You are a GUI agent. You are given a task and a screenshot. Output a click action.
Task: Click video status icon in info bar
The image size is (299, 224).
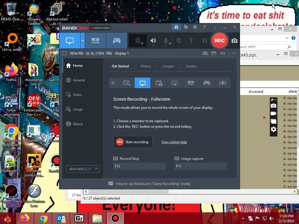coord(205,53)
